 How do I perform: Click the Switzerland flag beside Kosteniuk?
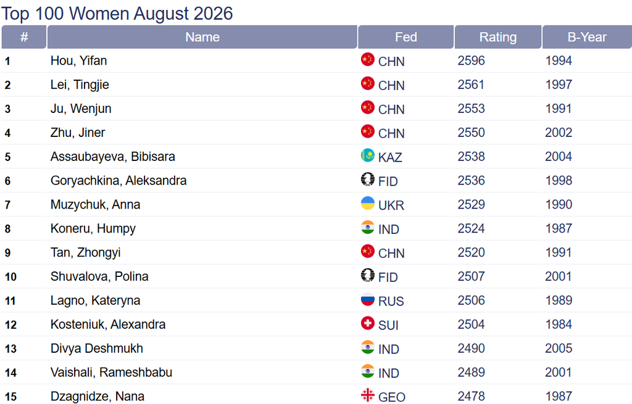[368, 323]
